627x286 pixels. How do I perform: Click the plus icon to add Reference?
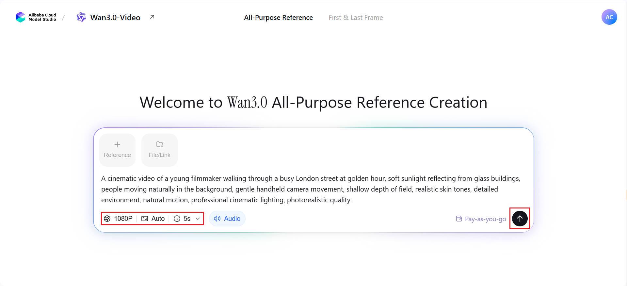[117, 144]
